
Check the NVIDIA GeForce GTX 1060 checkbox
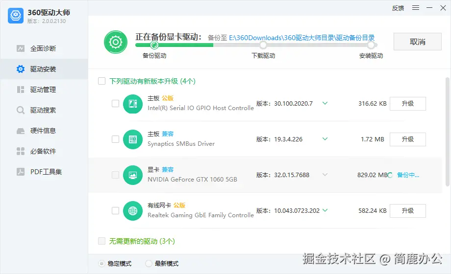(115, 175)
